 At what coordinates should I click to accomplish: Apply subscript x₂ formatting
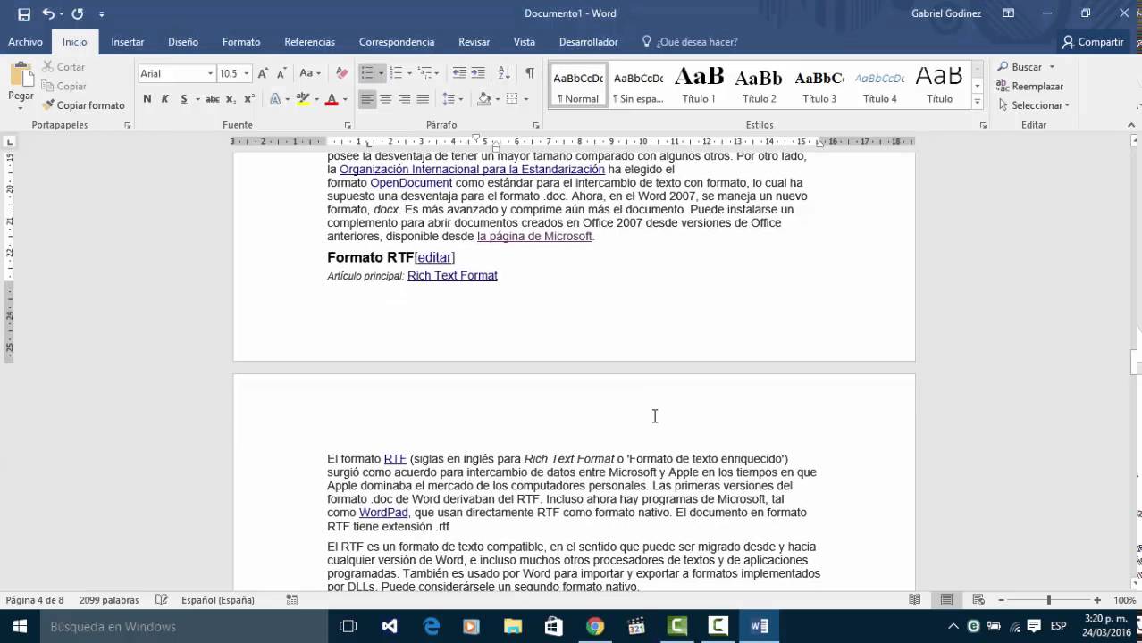coord(231,99)
